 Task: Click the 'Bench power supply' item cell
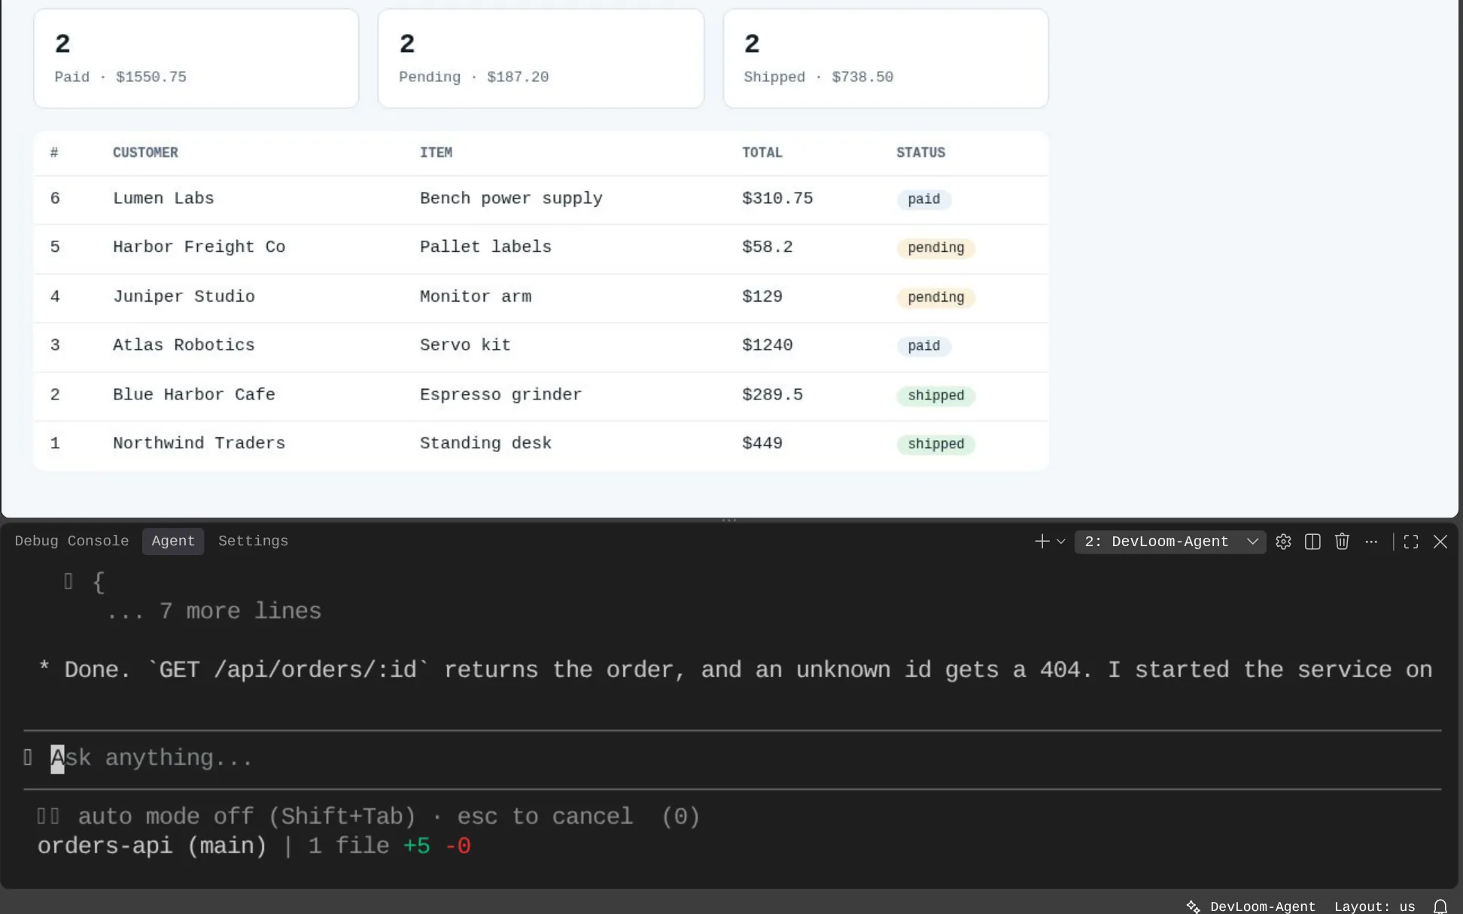coord(511,199)
